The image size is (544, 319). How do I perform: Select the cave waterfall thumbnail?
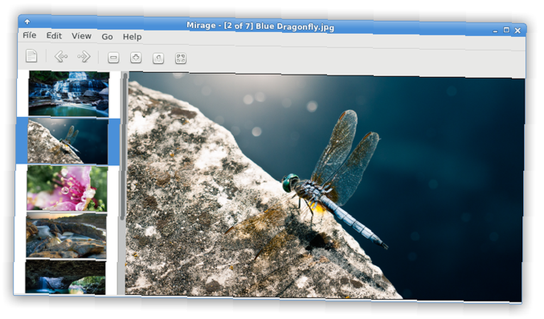click(65, 278)
